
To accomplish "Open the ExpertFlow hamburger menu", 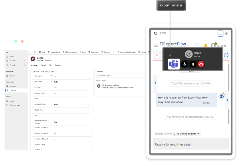I will [x=156, y=45].
